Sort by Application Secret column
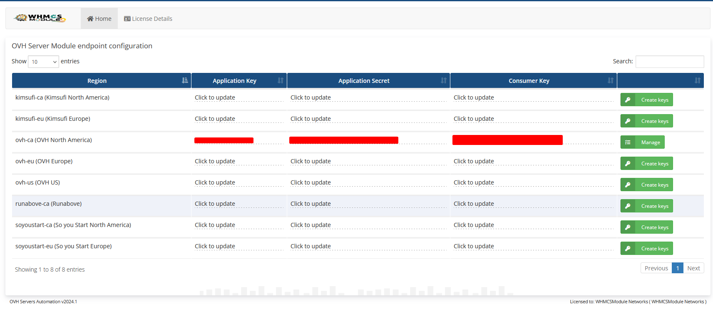Viewport: 713px width, 312px height. tap(368, 81)
